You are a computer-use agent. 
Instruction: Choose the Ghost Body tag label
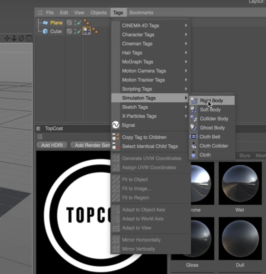[x=212, y=128]
